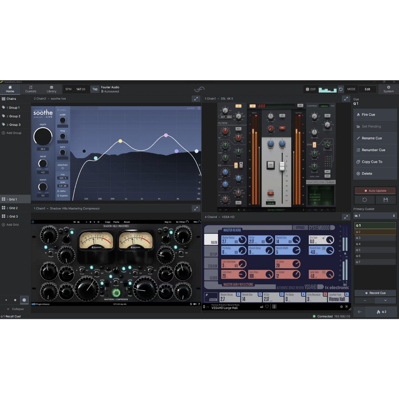Toggle VSS4 HD BYPASS button
Image resolution: width=399 pixels, height=399 pixels.
point(300,228)
